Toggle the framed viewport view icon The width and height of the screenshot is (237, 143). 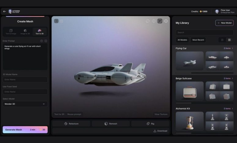(56, 21)
